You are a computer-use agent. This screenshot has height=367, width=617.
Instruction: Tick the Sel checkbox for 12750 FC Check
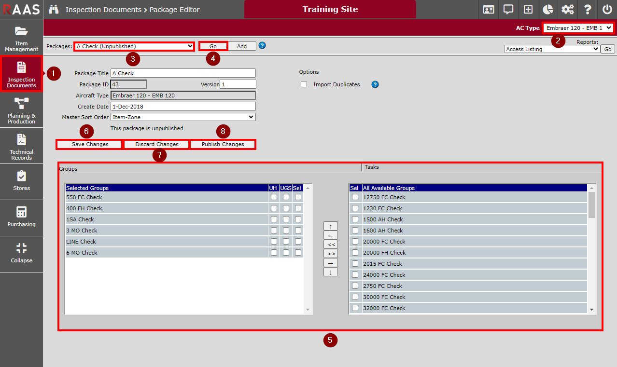355,197
